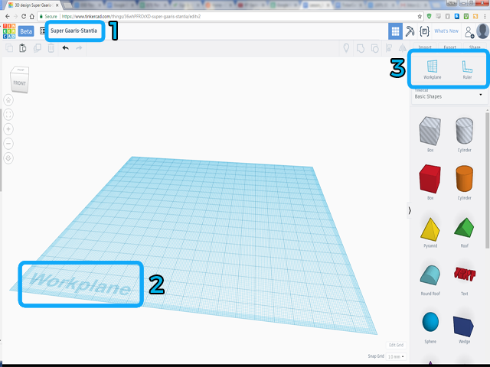Click the Flip mirror icon

click(x=403, y=48)
